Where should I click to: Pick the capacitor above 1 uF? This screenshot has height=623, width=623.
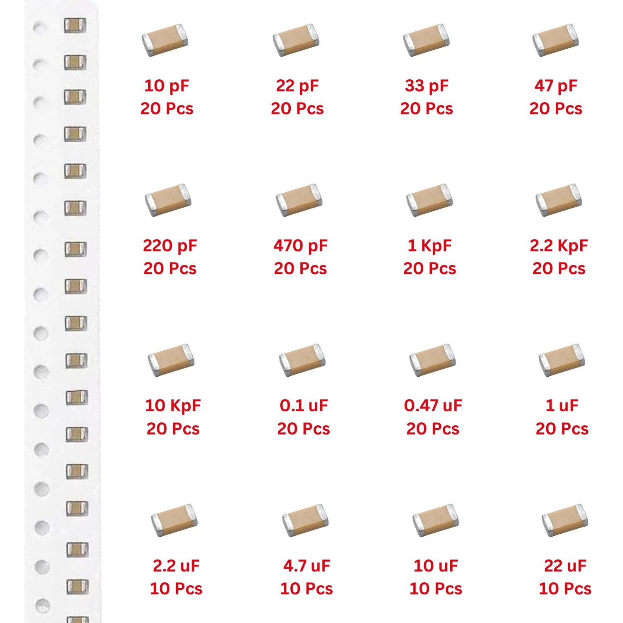coord(562,360)
